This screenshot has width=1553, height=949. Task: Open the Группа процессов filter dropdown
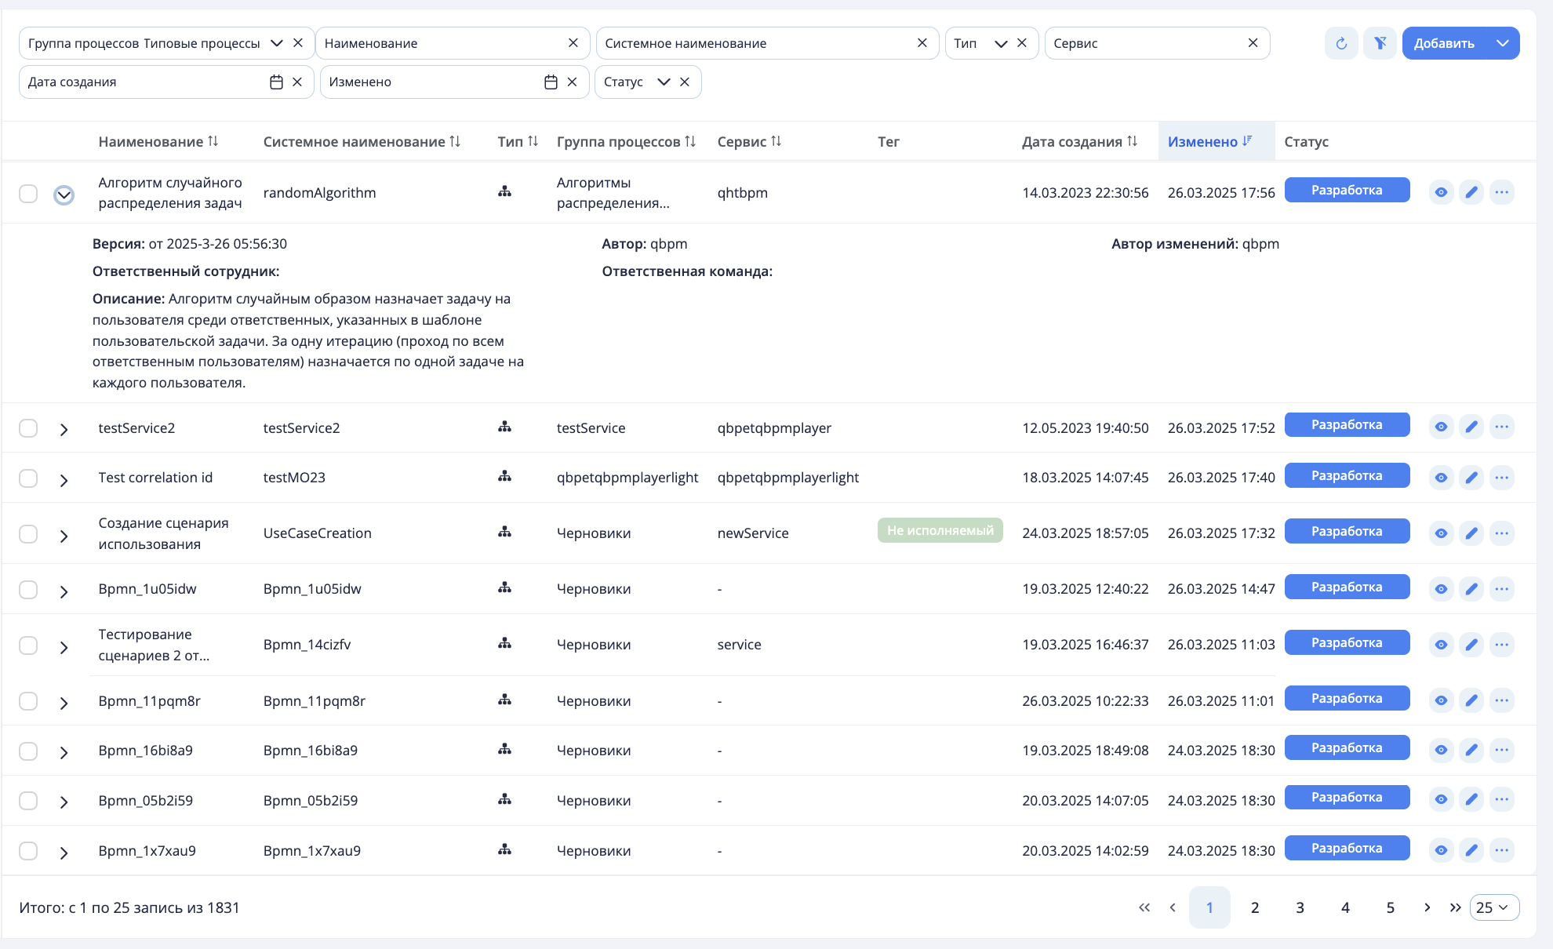(x=276, y=43)
